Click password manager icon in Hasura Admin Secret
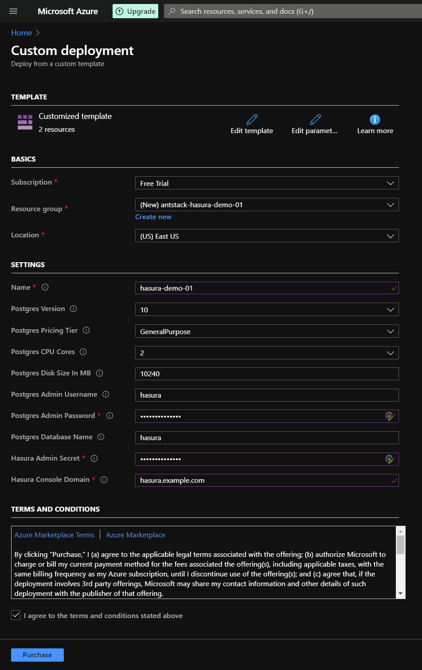This screenshot has width=422, height=670. [x=389, y=459]
